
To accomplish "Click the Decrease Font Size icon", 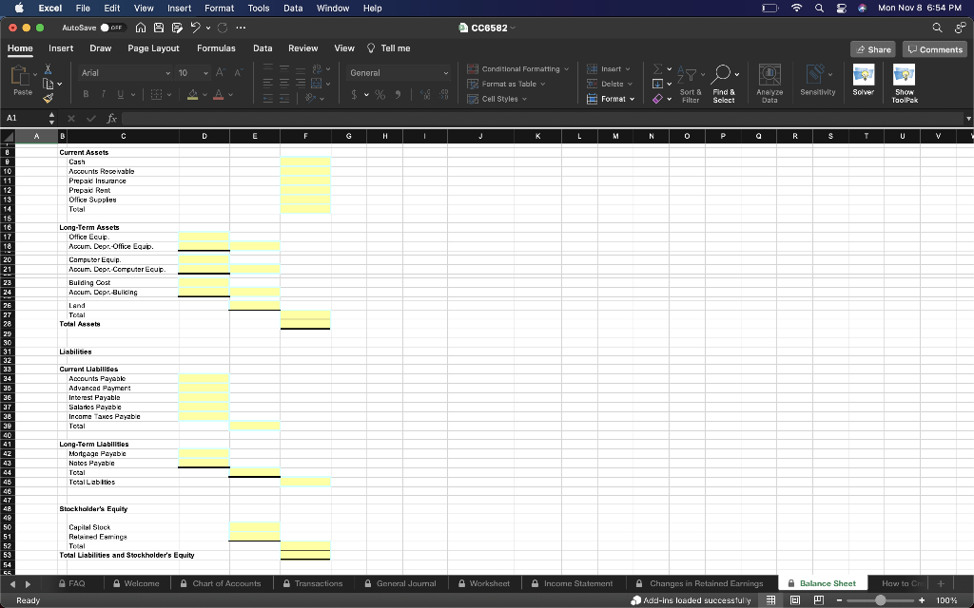I will coord(238,72).
